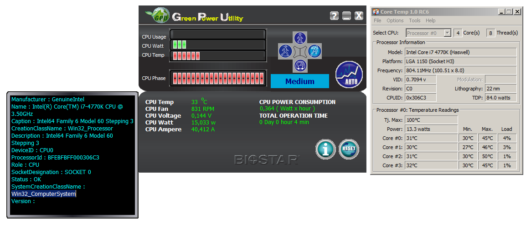Viewport: 531px width, 229px height.
Task: Click the SocketDesignation : SOCKET 0 line
Action: click(x=51, y=172)
